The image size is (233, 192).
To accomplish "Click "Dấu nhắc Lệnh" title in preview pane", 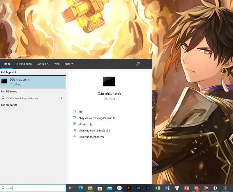I will pyautogui.click(x=109, y=93).
